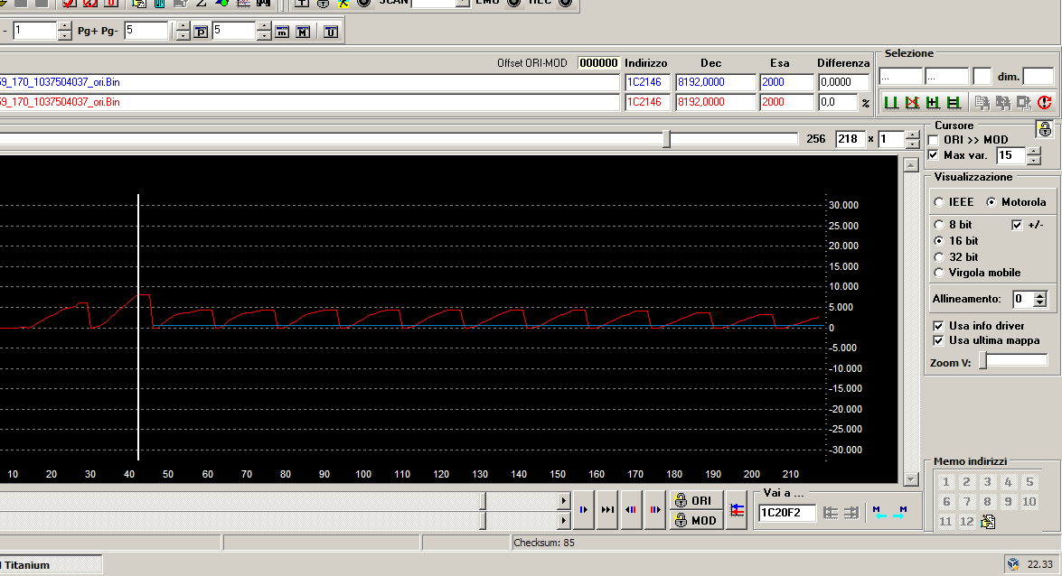Click the system tray cube icon
The image size is (1062, 576).
pyautogui.click(x=1013, y=564)
